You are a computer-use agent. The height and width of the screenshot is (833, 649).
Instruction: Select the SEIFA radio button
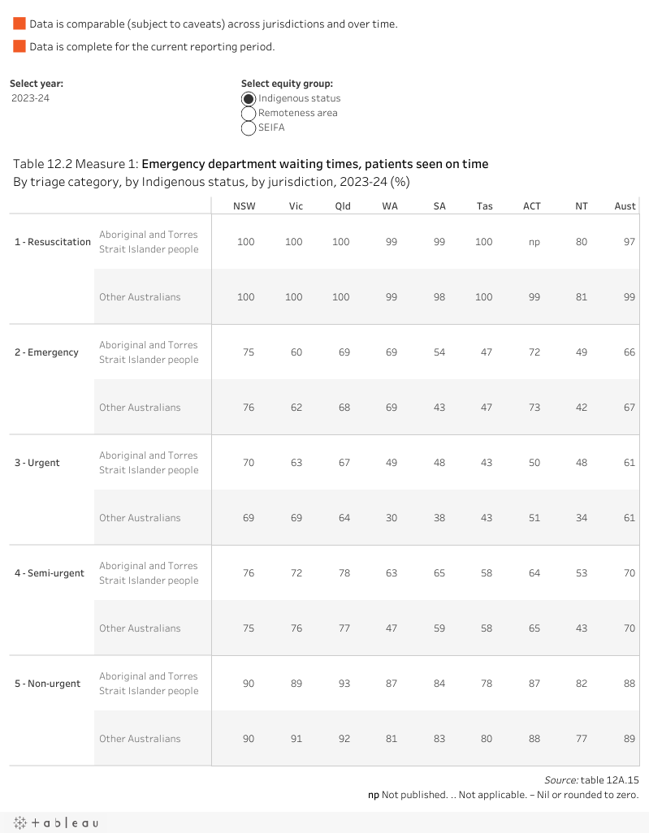[249, 128]
